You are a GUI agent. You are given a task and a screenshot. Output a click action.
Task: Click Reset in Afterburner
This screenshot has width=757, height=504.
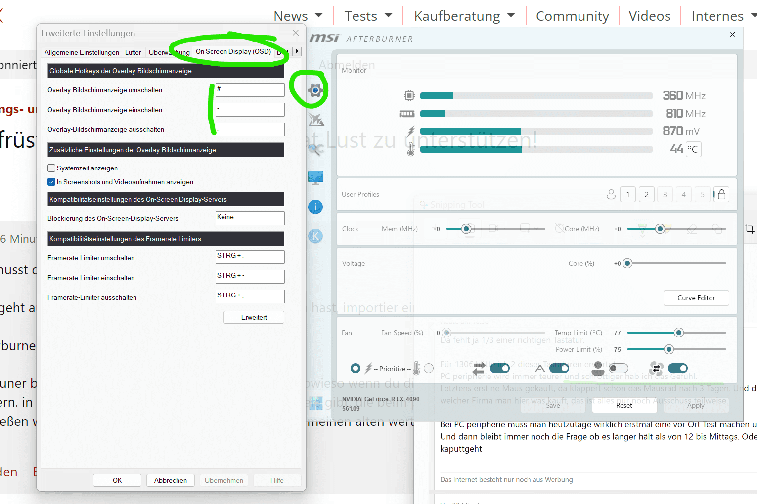tap(624, 405)
